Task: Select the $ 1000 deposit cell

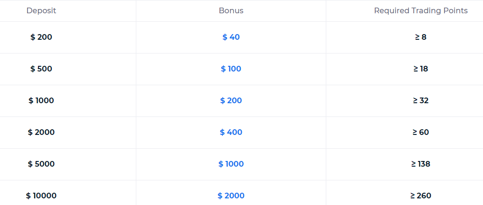Action: pos(41,100)
